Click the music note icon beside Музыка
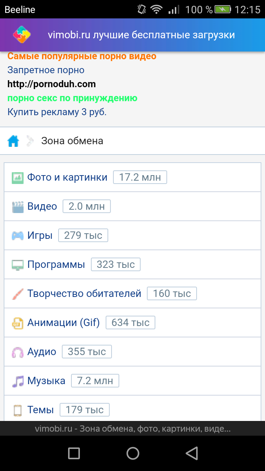This screenshot has width=265, height=471. click(17, 381)
